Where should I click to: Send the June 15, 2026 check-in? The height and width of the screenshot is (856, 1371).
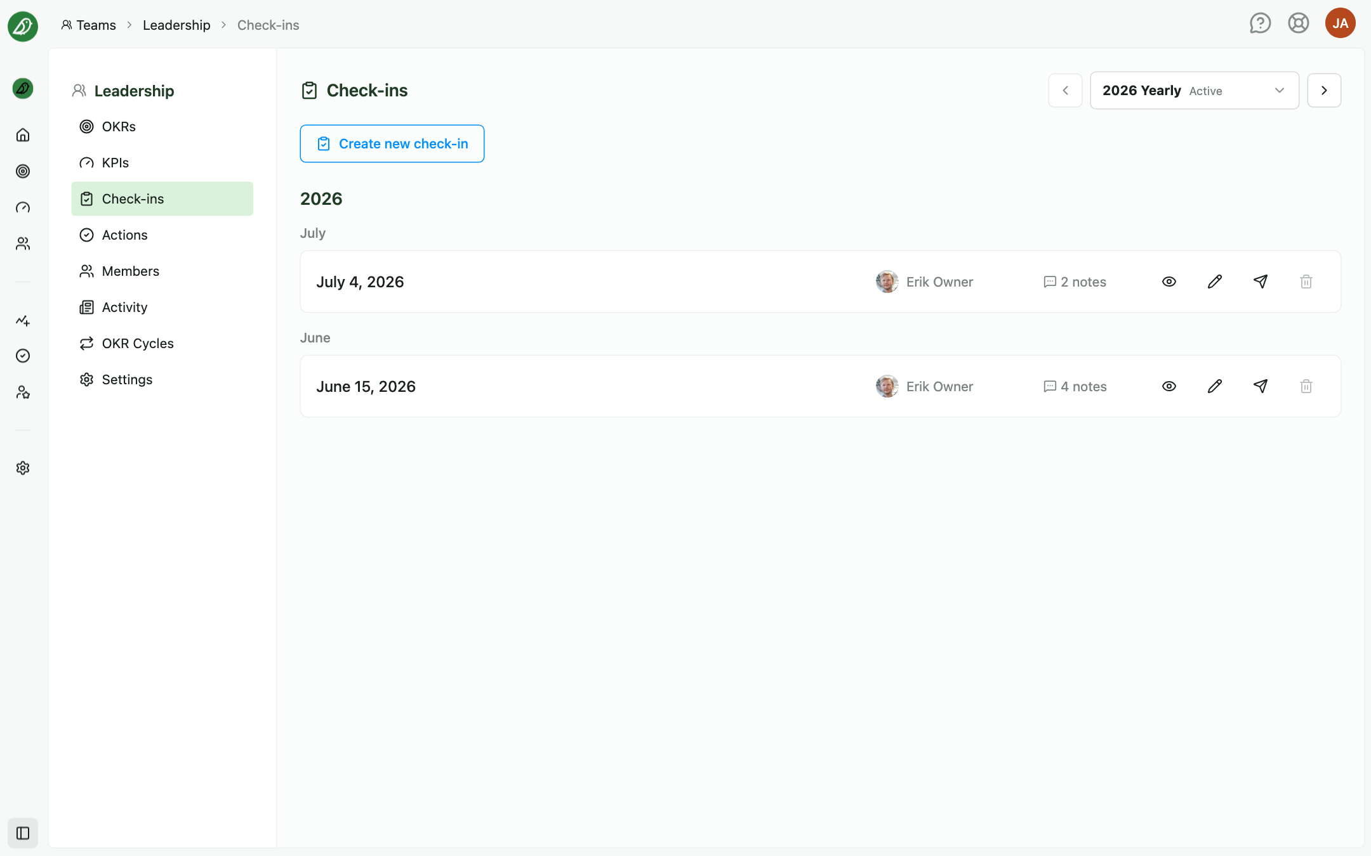[x=1261, y=386]
